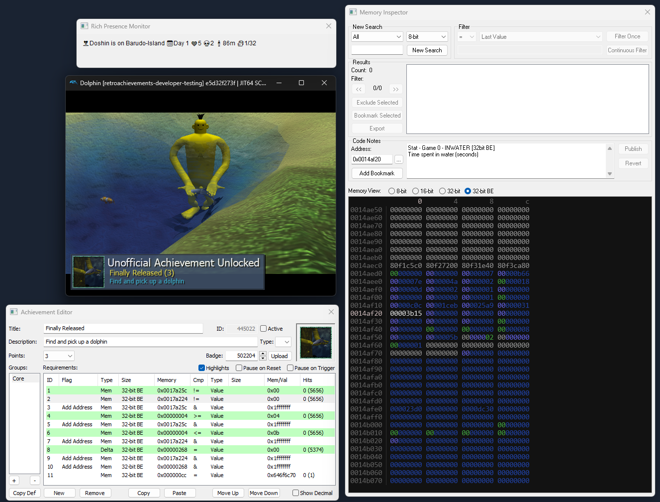Open the code note address browse '...' button
660x502 pixels.
tap(399, 159)
